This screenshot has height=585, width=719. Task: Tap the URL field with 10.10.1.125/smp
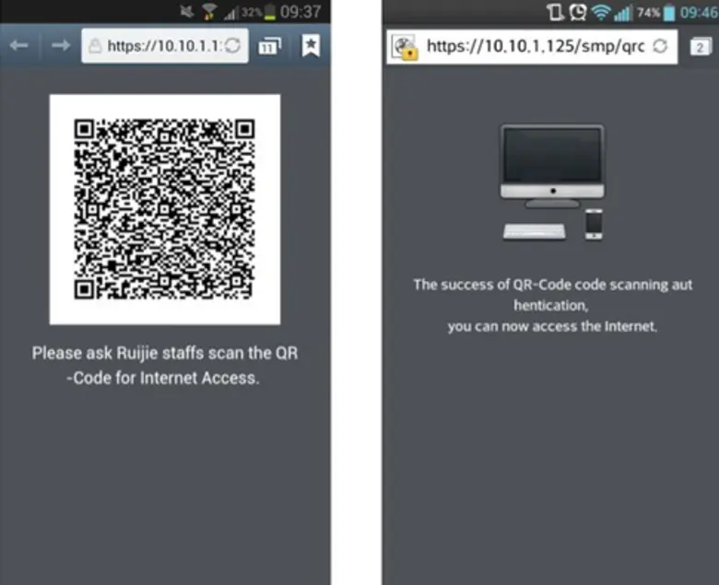(535, 46)
